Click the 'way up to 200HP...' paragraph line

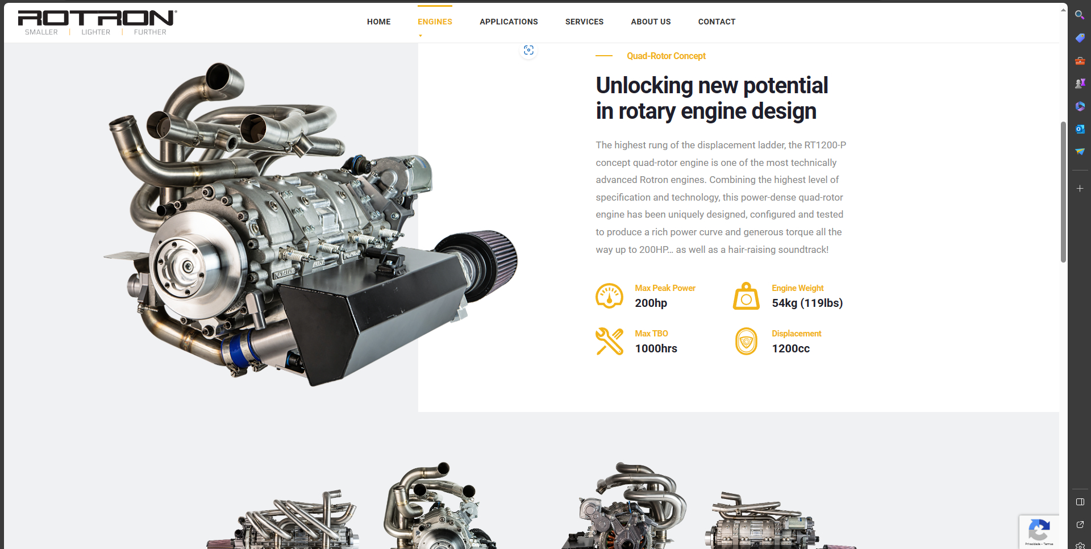pyautogui.click(x=712, y=249)
